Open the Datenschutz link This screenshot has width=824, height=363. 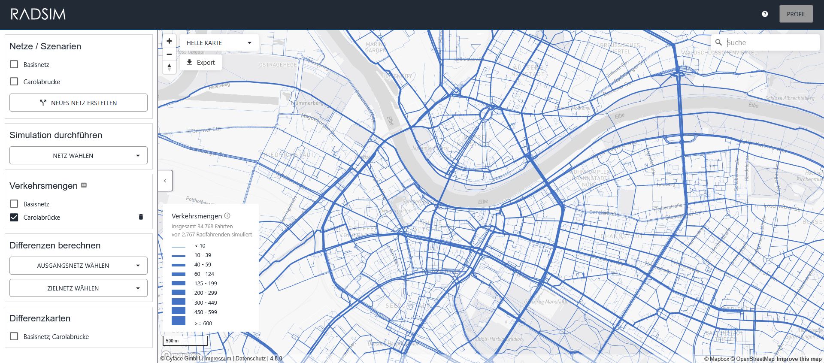tap(251, 359)
